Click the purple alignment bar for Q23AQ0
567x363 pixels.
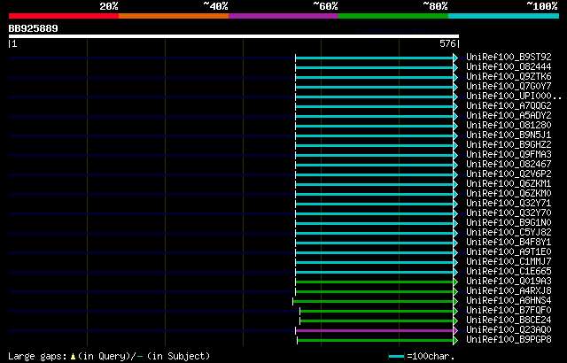pos(375,330)
